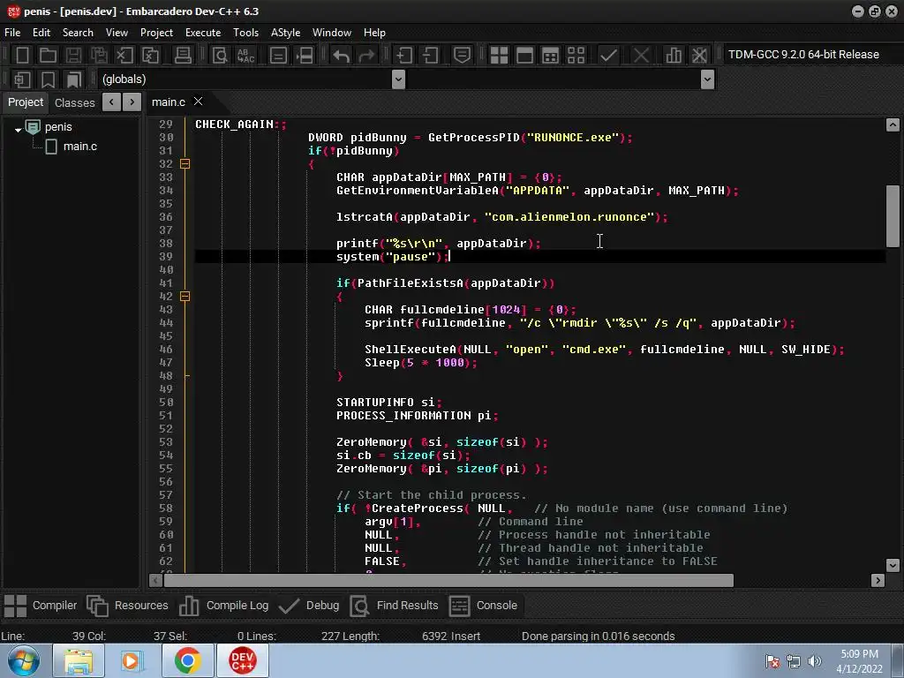Viewport: 904px width, 678px height.
Task: Open the Window menu
Action: click(x=332, y=33)
